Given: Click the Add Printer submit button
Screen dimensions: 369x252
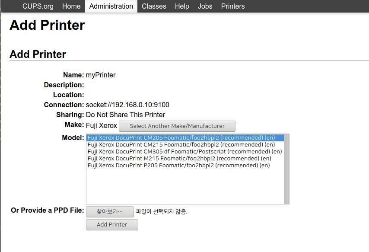Looking at the screenshot, I should pyautogui.click(x=112, y=225).
